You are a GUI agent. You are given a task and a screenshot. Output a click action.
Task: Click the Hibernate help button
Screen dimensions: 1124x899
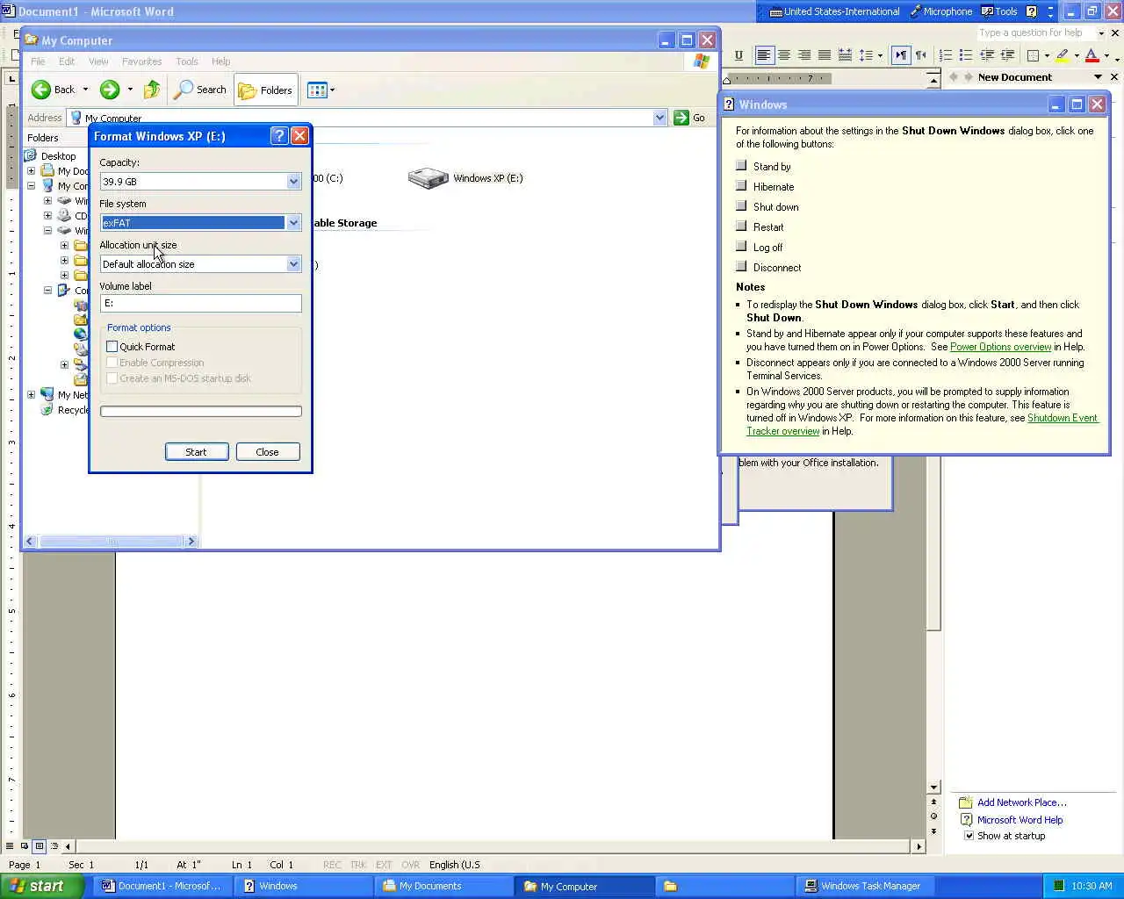coord(741,186)
